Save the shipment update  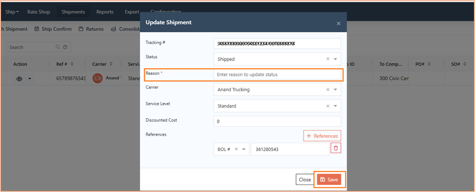[x=329, y=179]
